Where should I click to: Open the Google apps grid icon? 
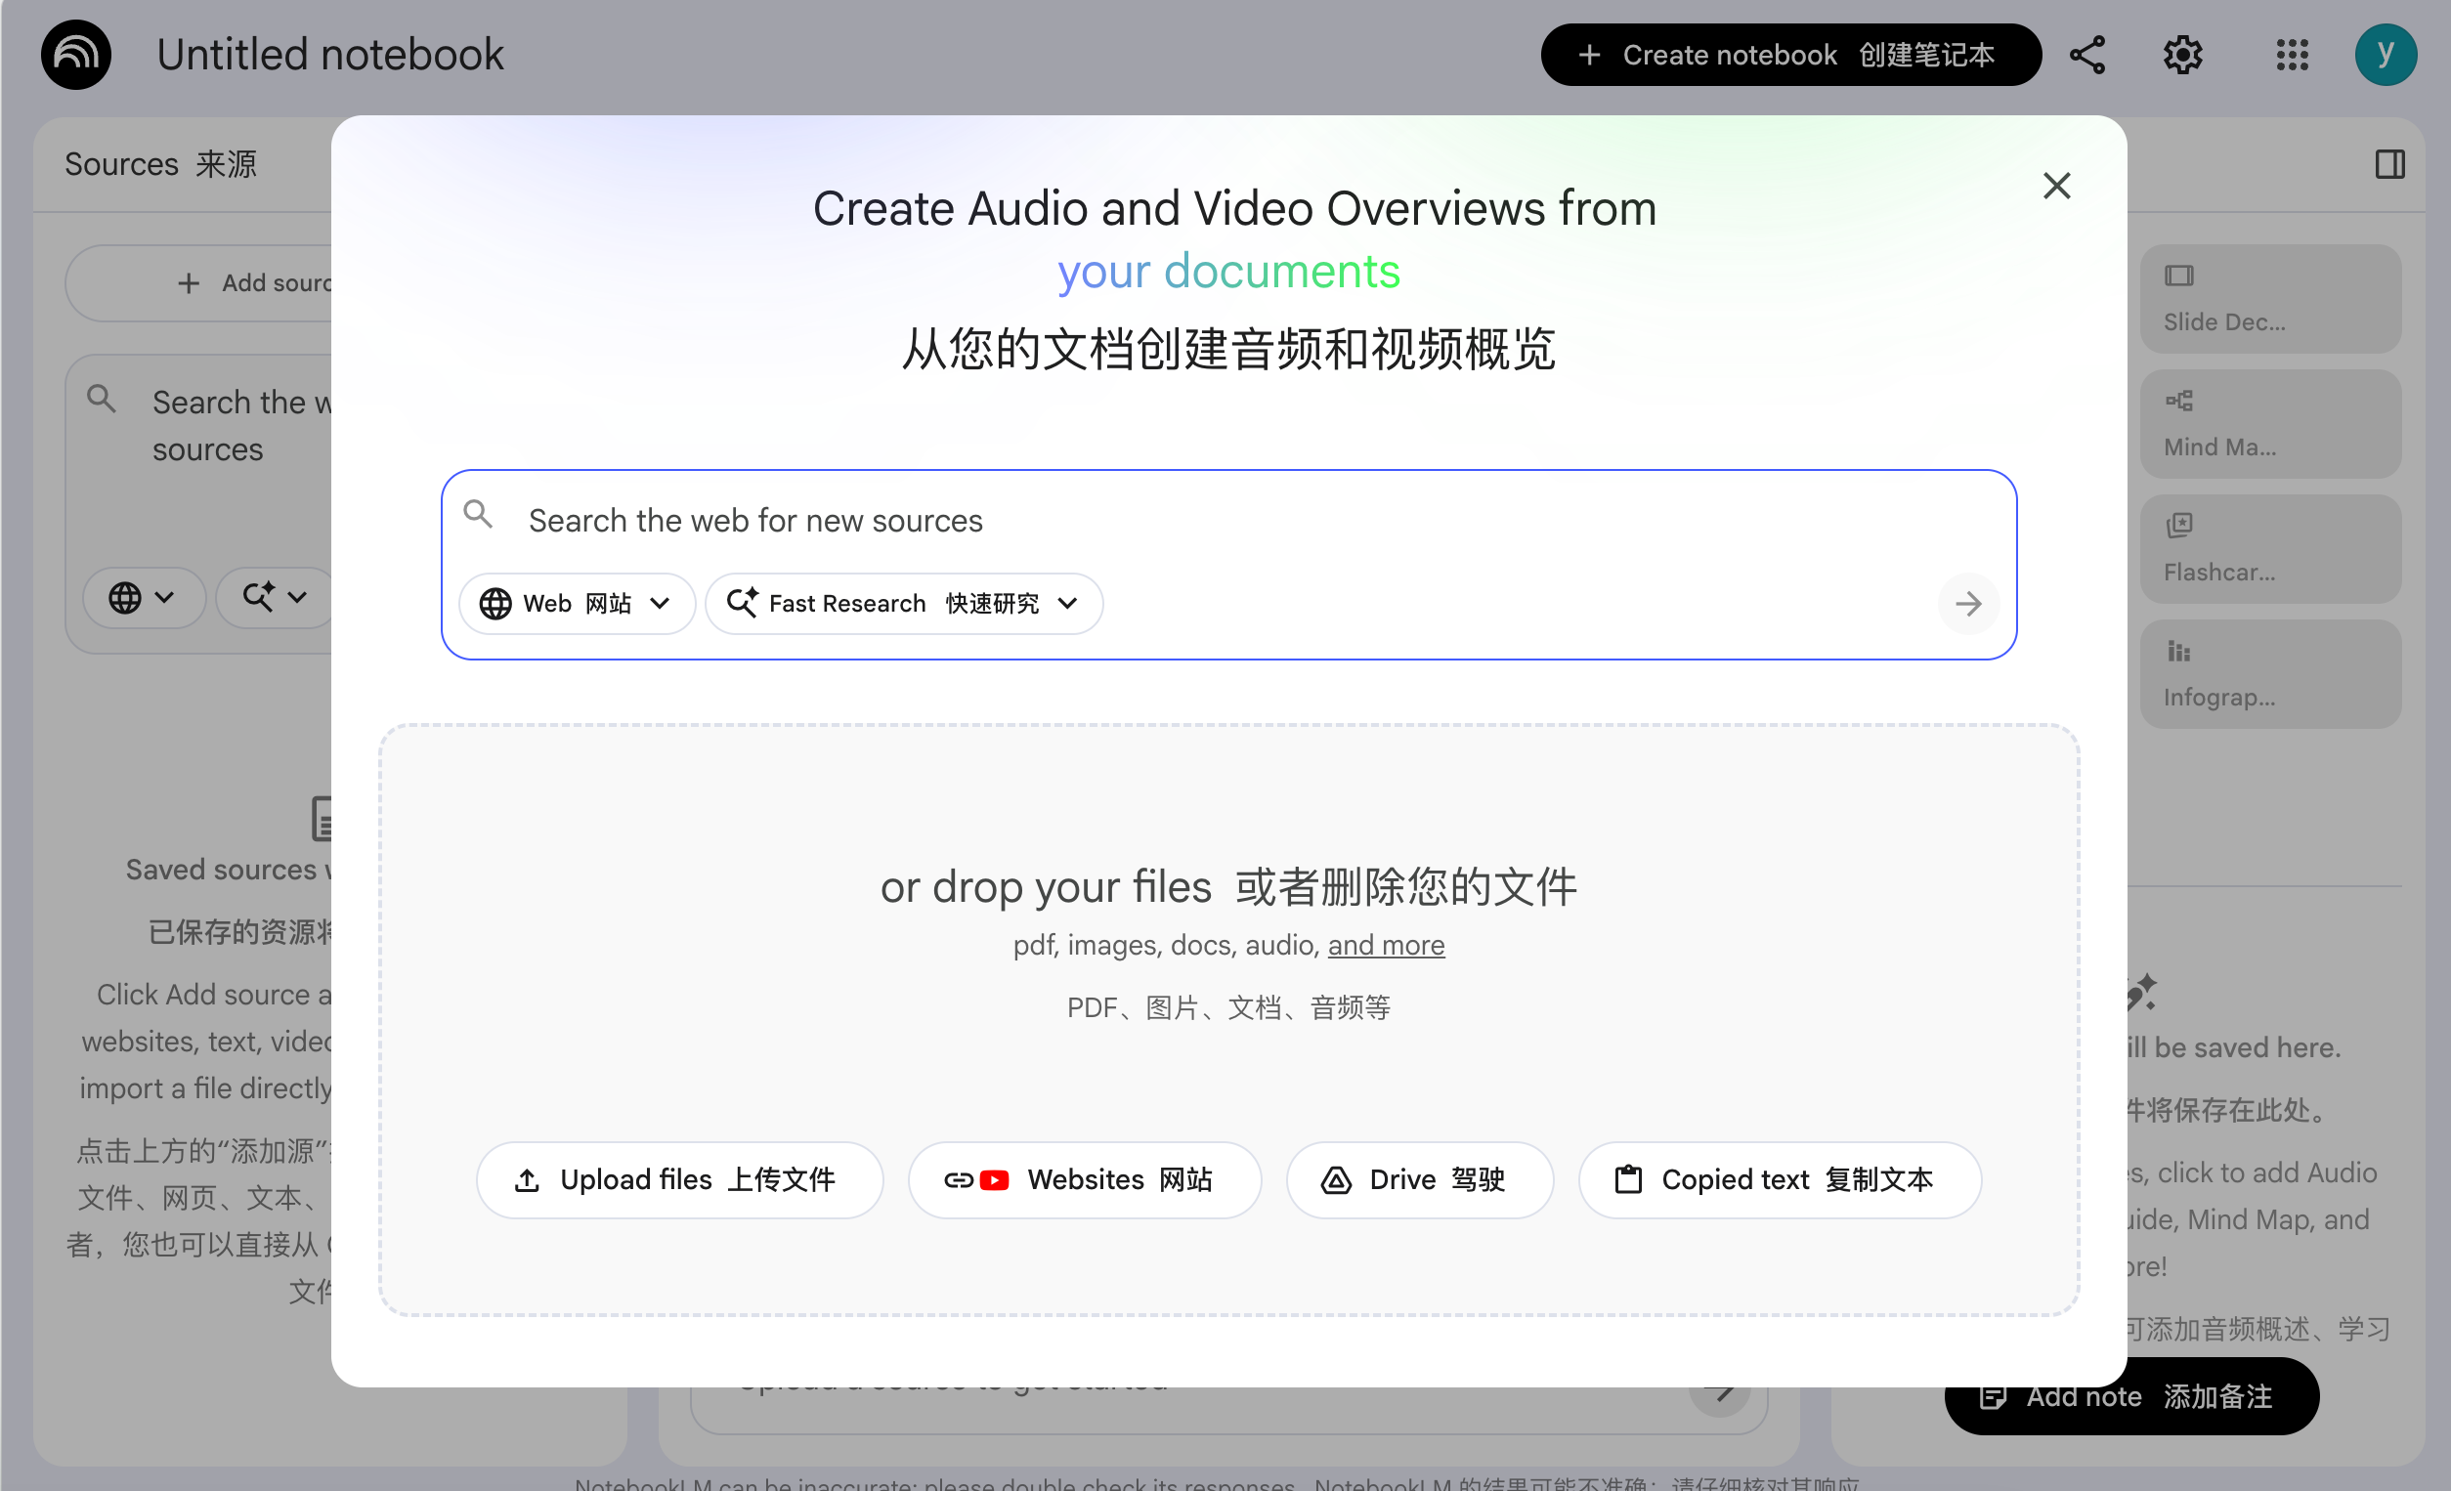click(x=2292, y=55)
